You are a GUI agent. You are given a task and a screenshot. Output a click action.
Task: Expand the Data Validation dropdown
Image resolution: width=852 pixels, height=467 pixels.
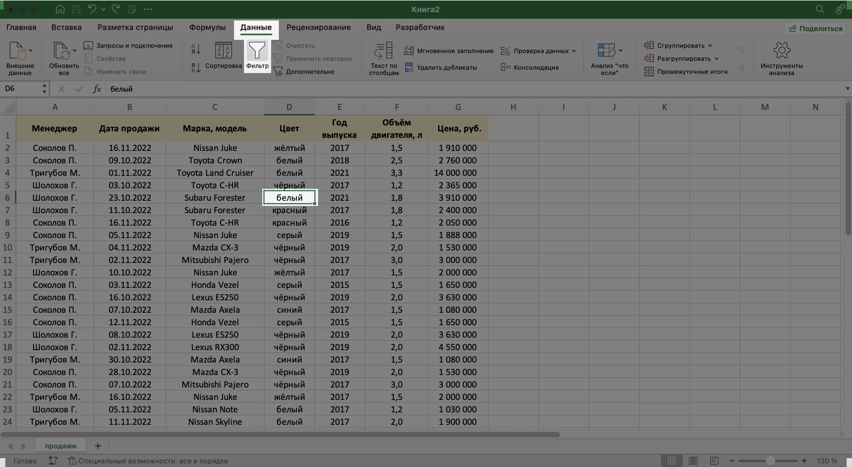click(574, 51)
